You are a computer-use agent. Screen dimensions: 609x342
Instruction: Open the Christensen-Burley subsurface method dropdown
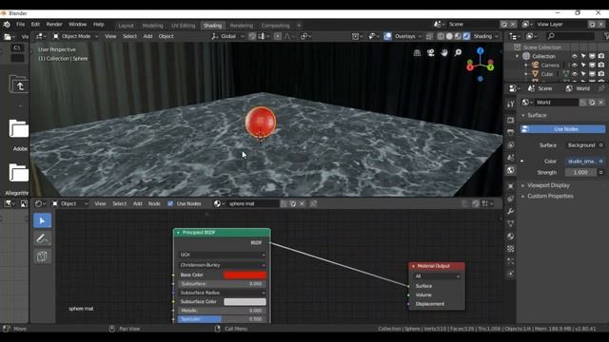pos(222,265)
